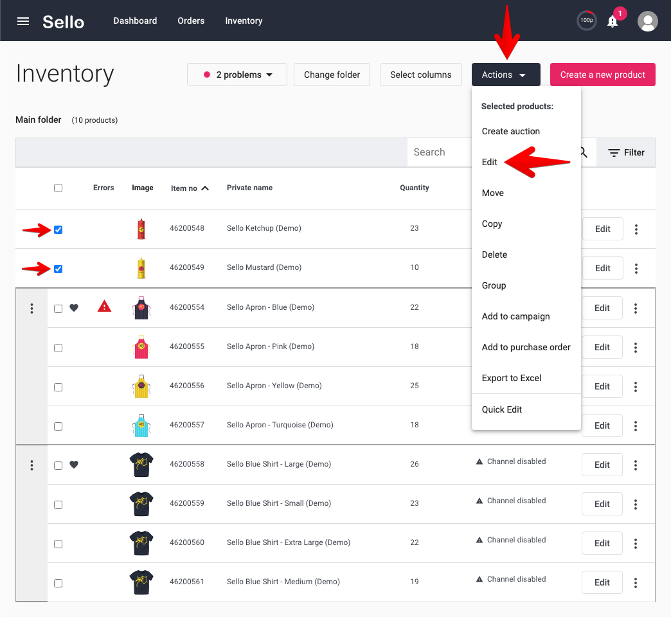Viewport: 671px width, 617px height.
Task: Choose Move from the Actions menu
Action: pos(526,193)
